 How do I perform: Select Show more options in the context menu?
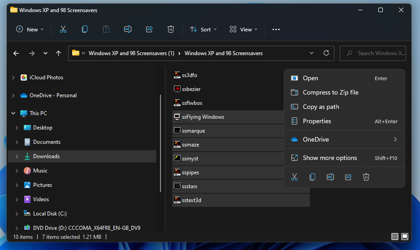point(330,158)
